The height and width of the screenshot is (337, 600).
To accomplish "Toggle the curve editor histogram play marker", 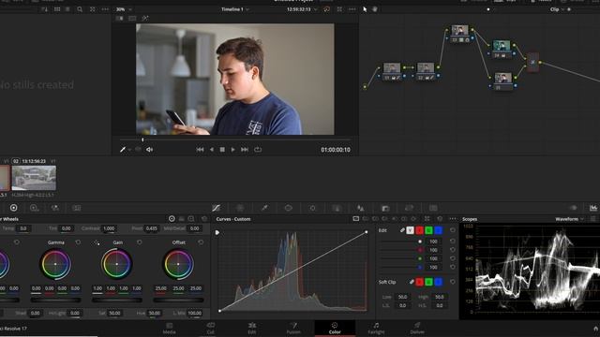I will pos(217,232).
